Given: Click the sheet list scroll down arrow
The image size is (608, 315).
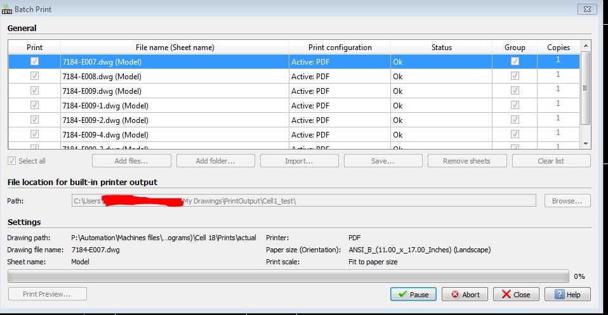Looking at the screenshot, I should point(586,144).
